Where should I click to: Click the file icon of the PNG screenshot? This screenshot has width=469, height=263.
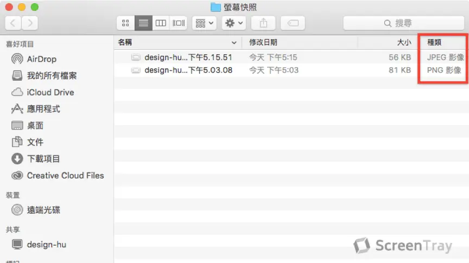coord(136,70)
